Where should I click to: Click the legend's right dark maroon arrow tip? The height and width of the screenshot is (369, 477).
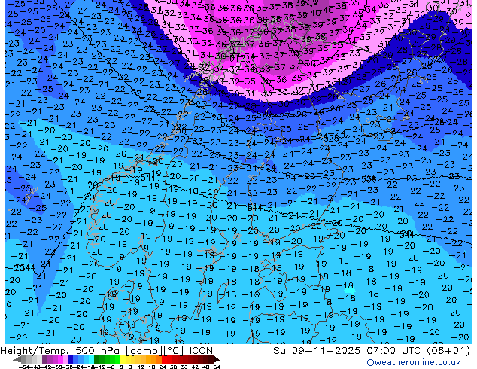pyautogui.click(x=217, y=360)
